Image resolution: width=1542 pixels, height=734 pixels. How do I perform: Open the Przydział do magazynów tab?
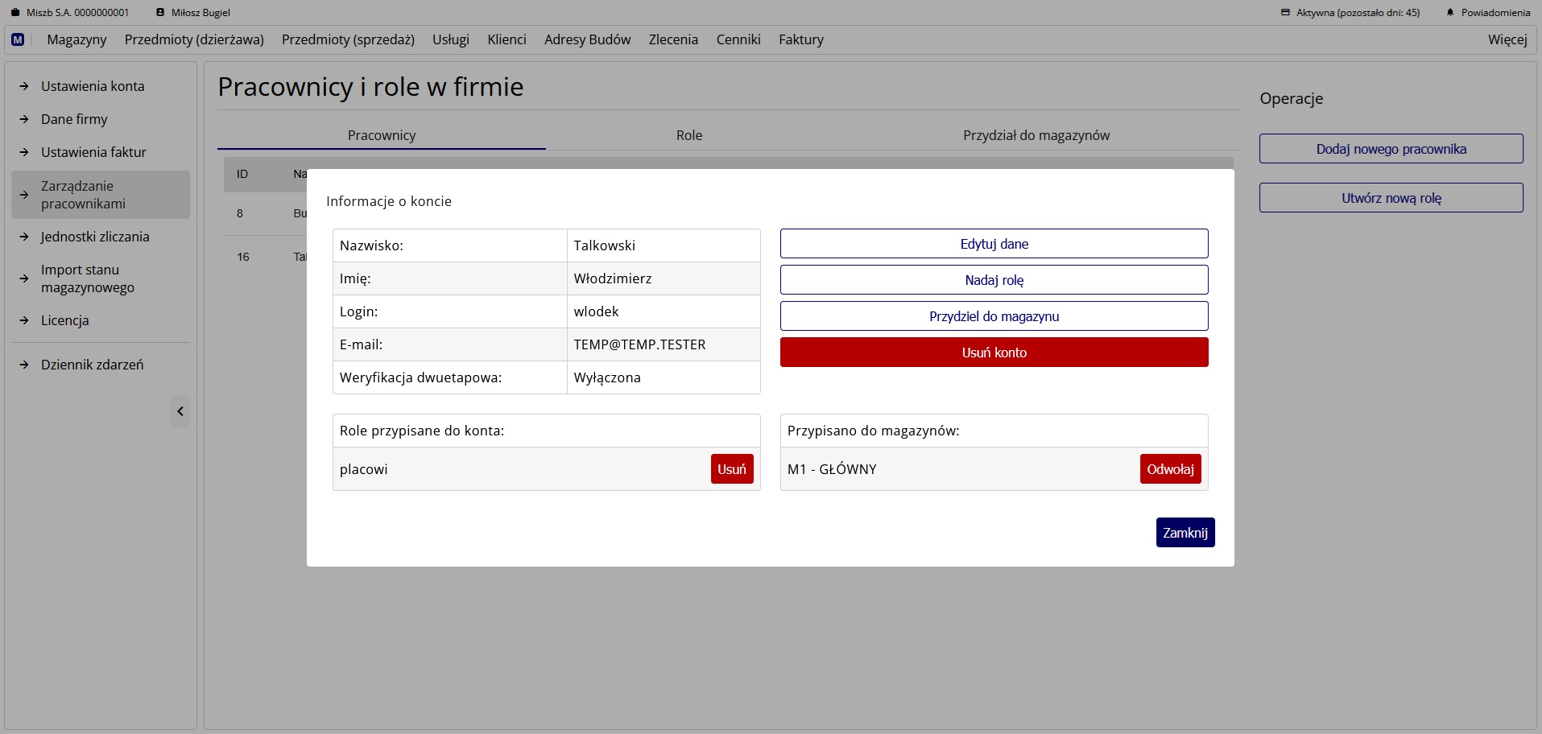click(x=1036, y=135)
